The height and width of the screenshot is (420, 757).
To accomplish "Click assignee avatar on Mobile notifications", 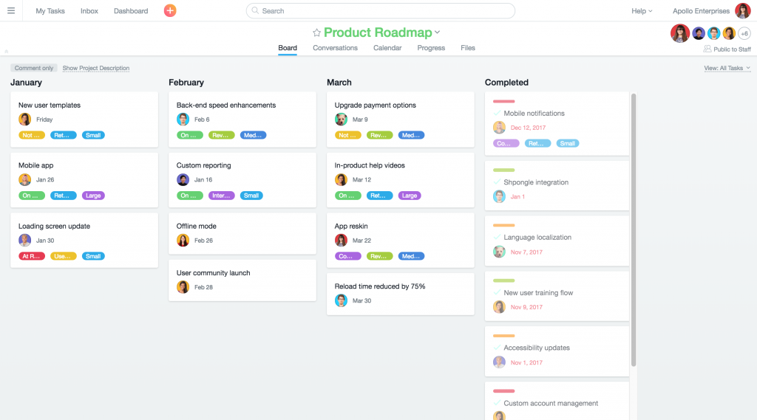I will pos(499,127).
